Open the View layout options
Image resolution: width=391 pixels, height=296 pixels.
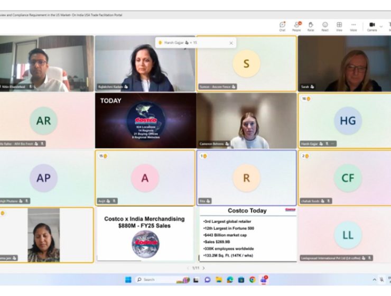339,25
